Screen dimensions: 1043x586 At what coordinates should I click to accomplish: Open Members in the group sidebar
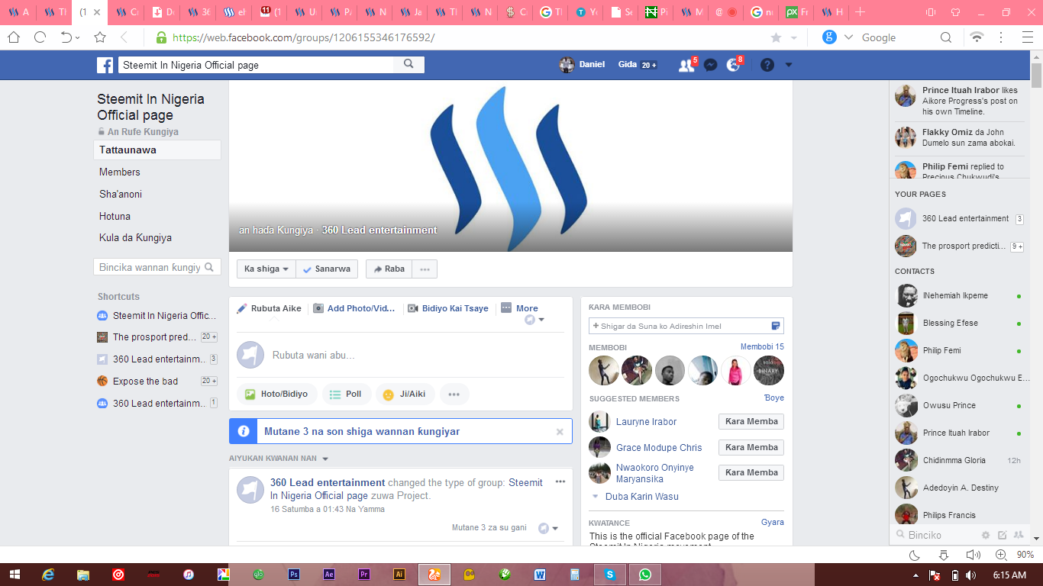tap(120, 172)
